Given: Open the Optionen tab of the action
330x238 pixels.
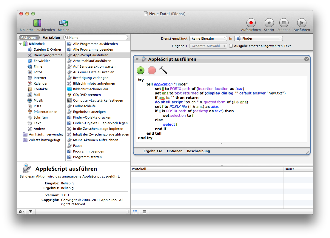Looking at the screenshot, I should pos(175,151).
